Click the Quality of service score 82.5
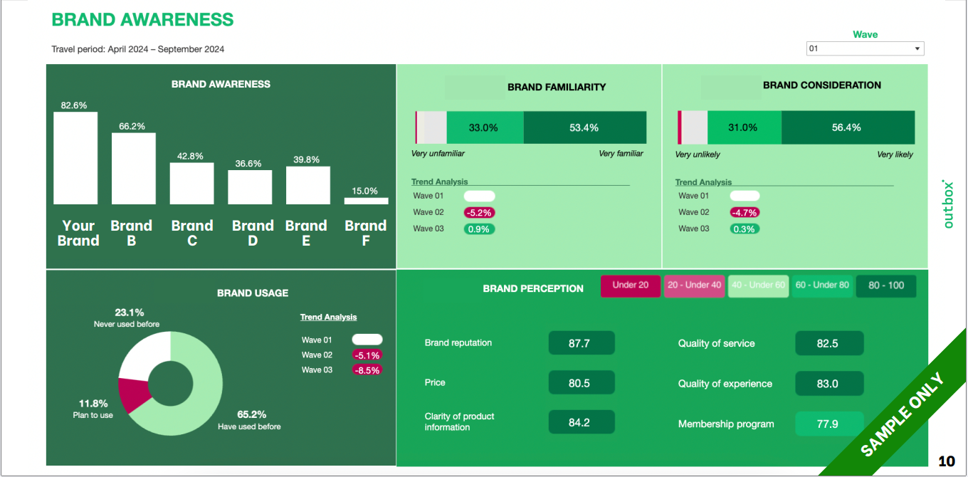 click(828, 343)
